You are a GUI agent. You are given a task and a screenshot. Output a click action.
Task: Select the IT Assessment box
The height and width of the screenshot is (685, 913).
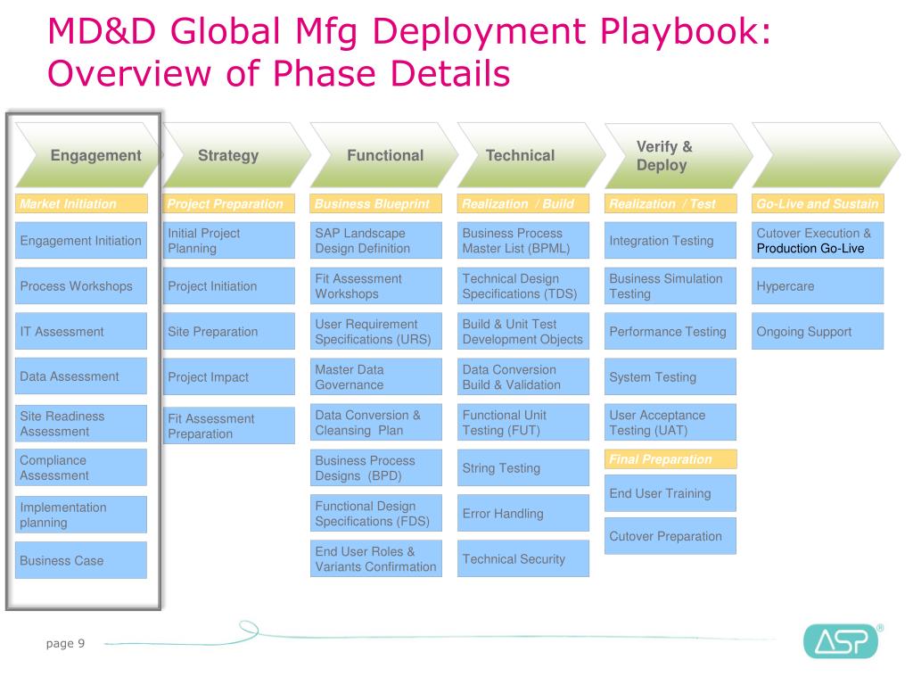tap(81, 331)
